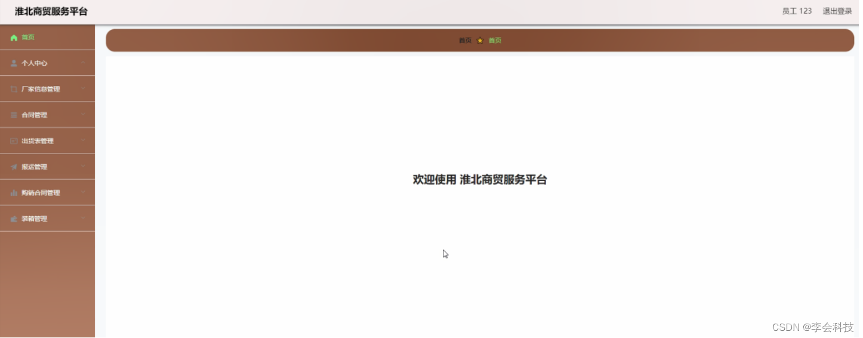Image resolution: width=863 pixels, height=338 pixels.
Task: Click the icon beside 装箱管理
Action: coord(14,219)
